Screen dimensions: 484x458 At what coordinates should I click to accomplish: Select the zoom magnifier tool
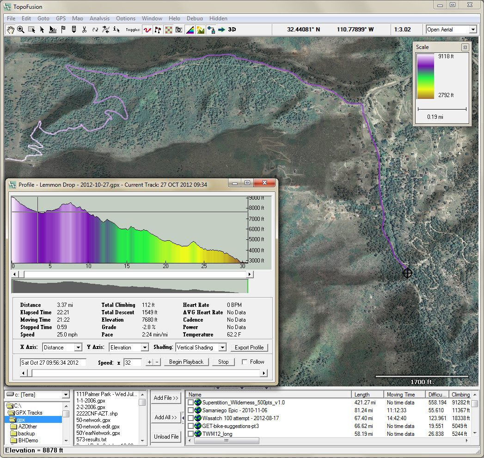coord(21,30)
